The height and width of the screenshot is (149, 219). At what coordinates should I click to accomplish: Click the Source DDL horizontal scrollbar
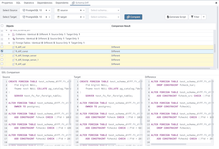(26, 144)
